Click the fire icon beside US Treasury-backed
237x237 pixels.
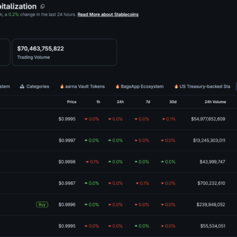[x=176, y=87]
